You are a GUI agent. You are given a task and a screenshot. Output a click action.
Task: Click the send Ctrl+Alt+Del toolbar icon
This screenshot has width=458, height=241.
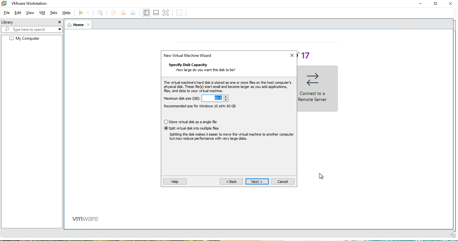[100, 13]
